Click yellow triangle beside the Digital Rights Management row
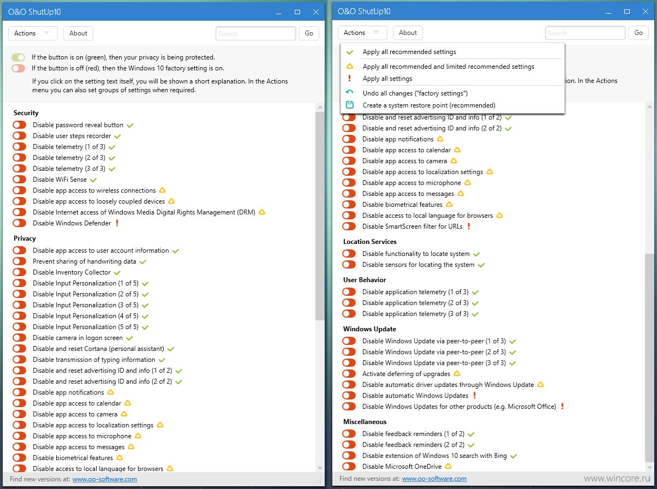This screenshot has width=657, height=489. [x=262, y=212]
